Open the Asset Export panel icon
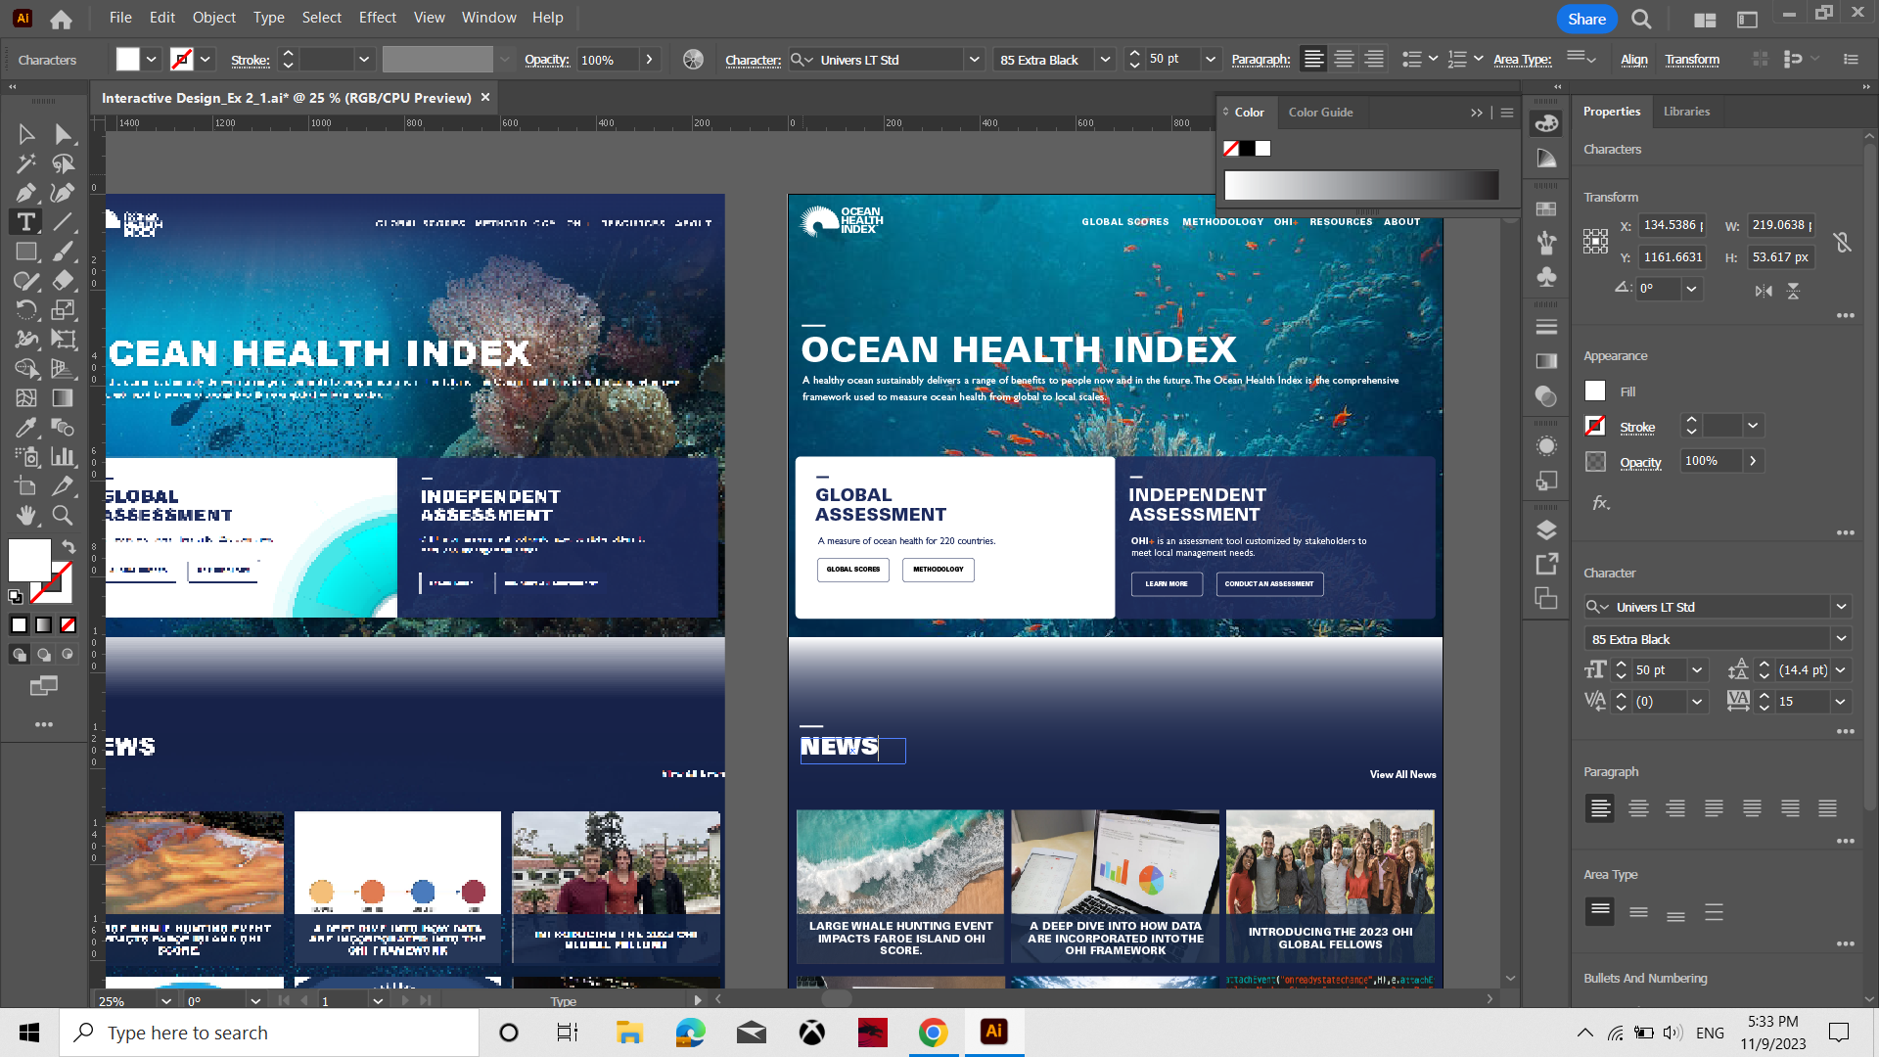The width and height of the screenshot is (1879, 1057). pyautogui.click(x=1546, y=565)
